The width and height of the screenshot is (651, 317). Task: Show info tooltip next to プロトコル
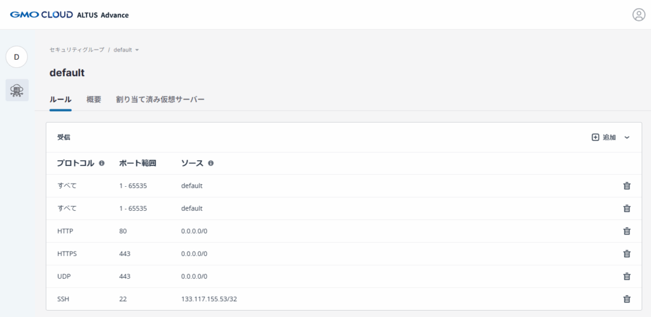point(102,163)
